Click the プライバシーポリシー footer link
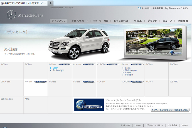The image size is (192, 128). 154,125
